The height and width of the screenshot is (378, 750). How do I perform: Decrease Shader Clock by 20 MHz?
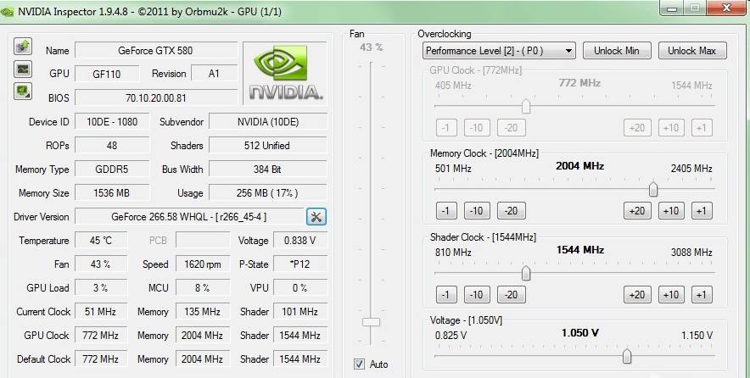pos(512,294)
